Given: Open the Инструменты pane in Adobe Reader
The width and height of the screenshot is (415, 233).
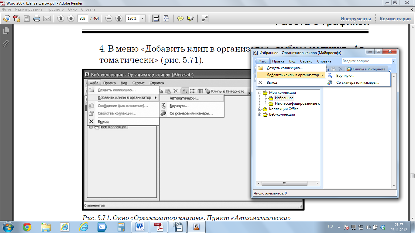Looking at the screenshot, I should pyautogui.click(x=356, y=19).
